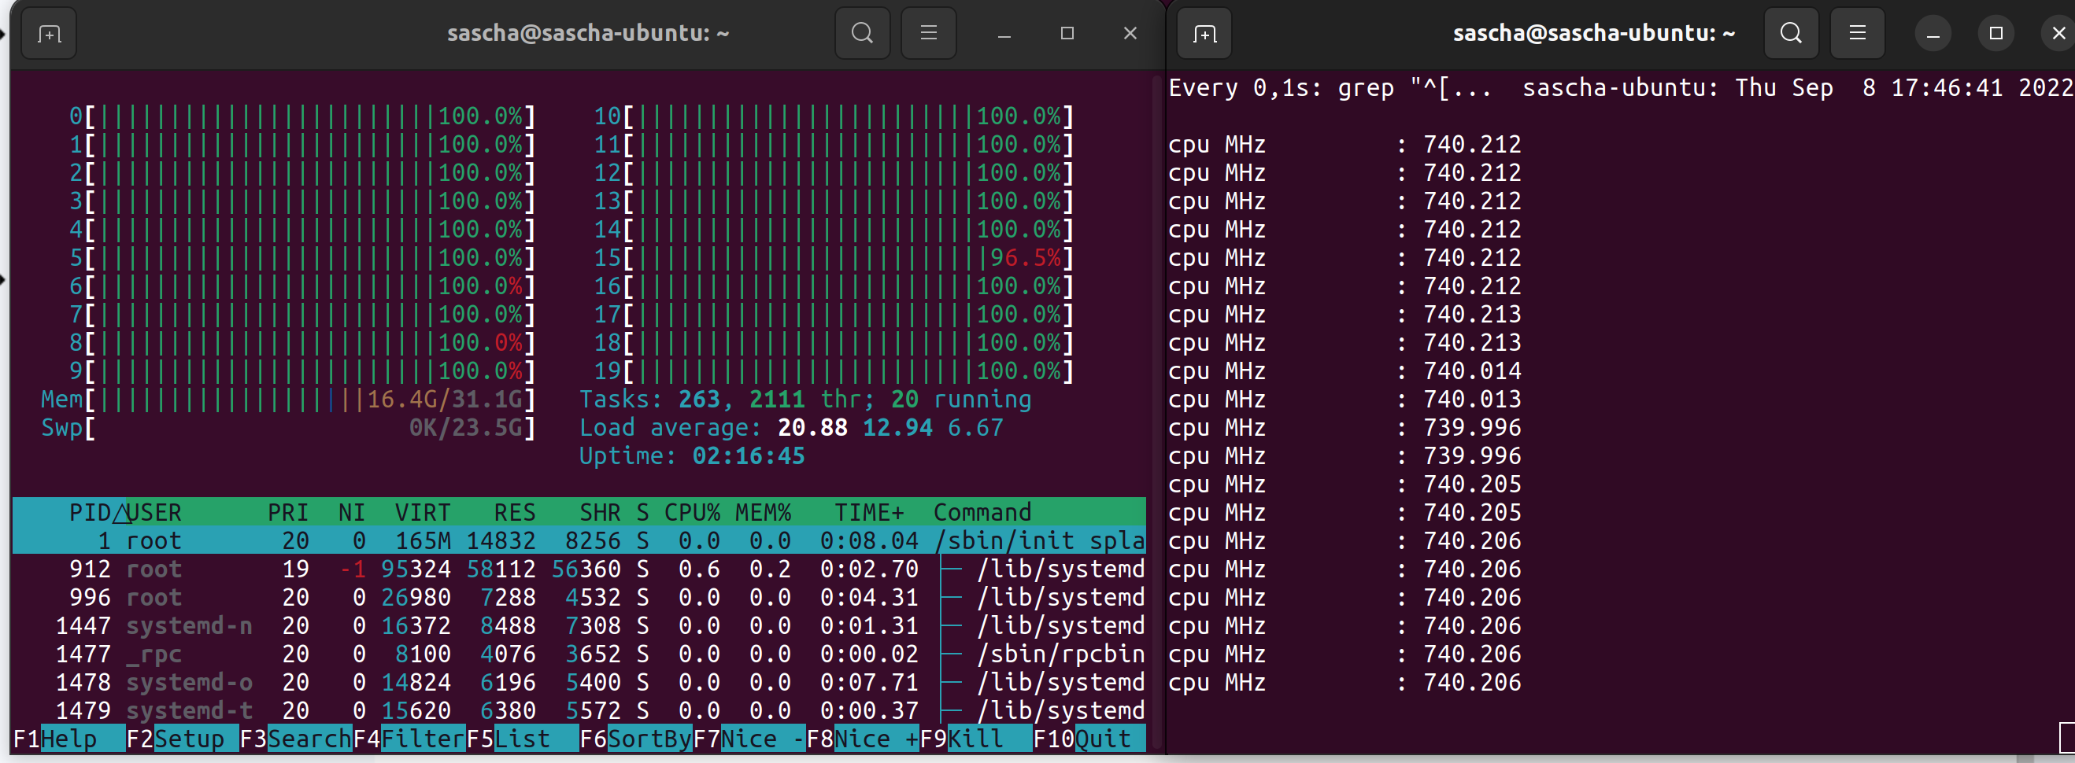
Task: Sort by PID column header
Action: (91, 512)
